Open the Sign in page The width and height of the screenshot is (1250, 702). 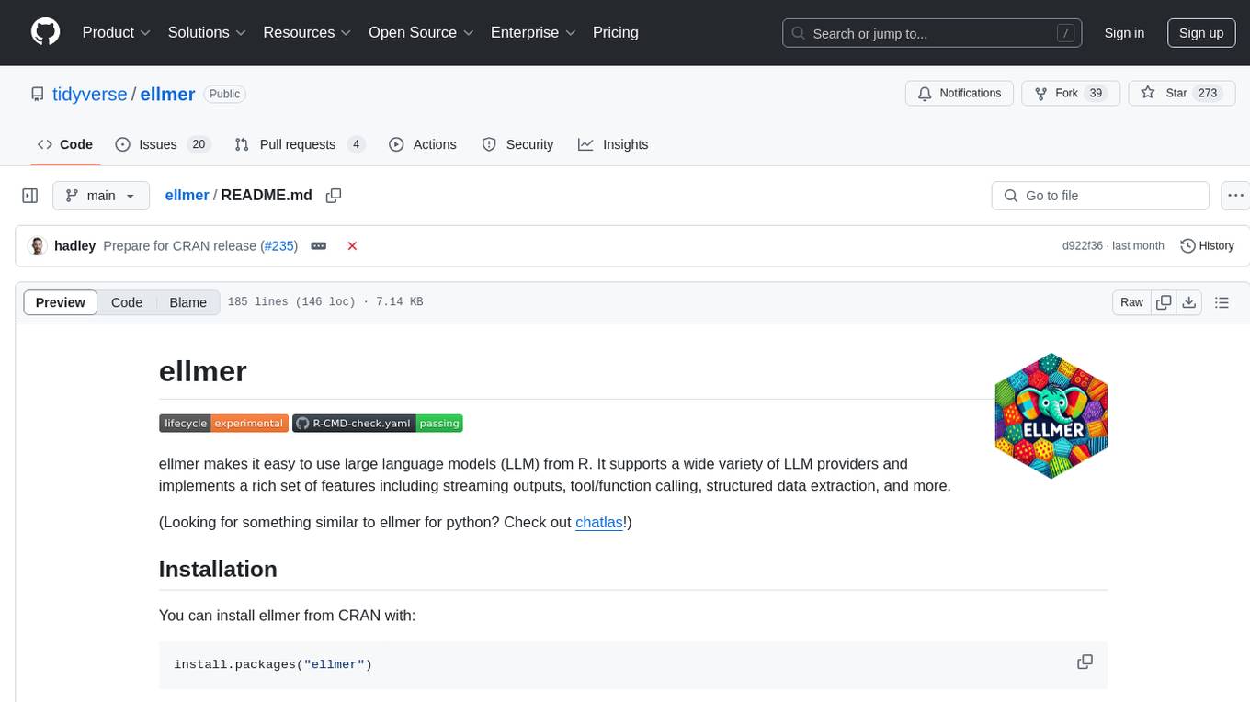[x=1124, y=33]
